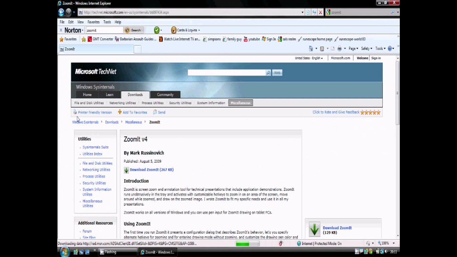Click the Add to Favorites Bar star icon
Image resolution: width=457 pixels, height=257 pixels.
(84, 39)
